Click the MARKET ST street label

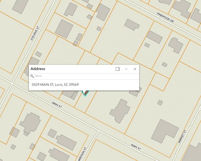pyautogui.click(x=182, y=136)
